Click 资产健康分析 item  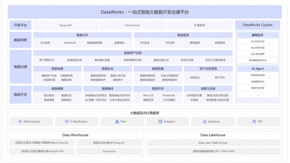47,60
